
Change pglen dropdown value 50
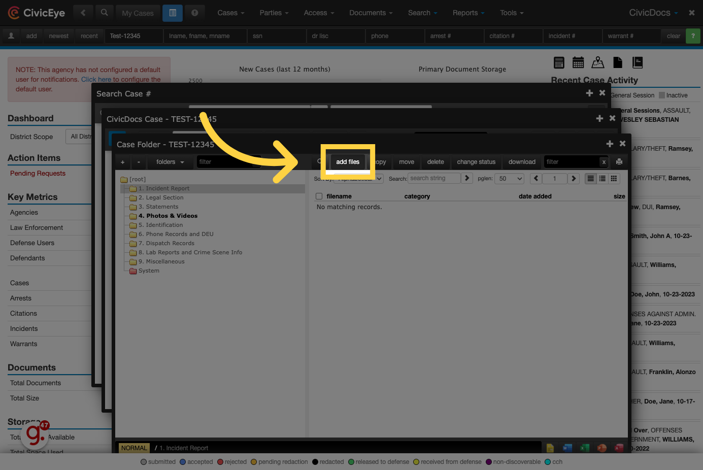click(510, 178)
